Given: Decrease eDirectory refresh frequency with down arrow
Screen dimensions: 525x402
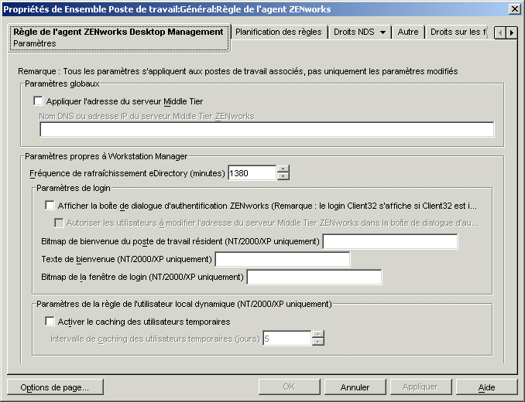Looking at the screenshot, I should tap(283, 176).
